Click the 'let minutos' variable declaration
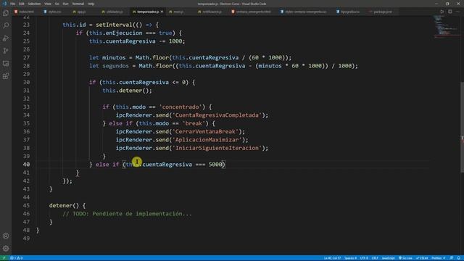 coord(107,58)
